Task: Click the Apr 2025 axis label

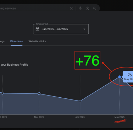Action: 80,117
